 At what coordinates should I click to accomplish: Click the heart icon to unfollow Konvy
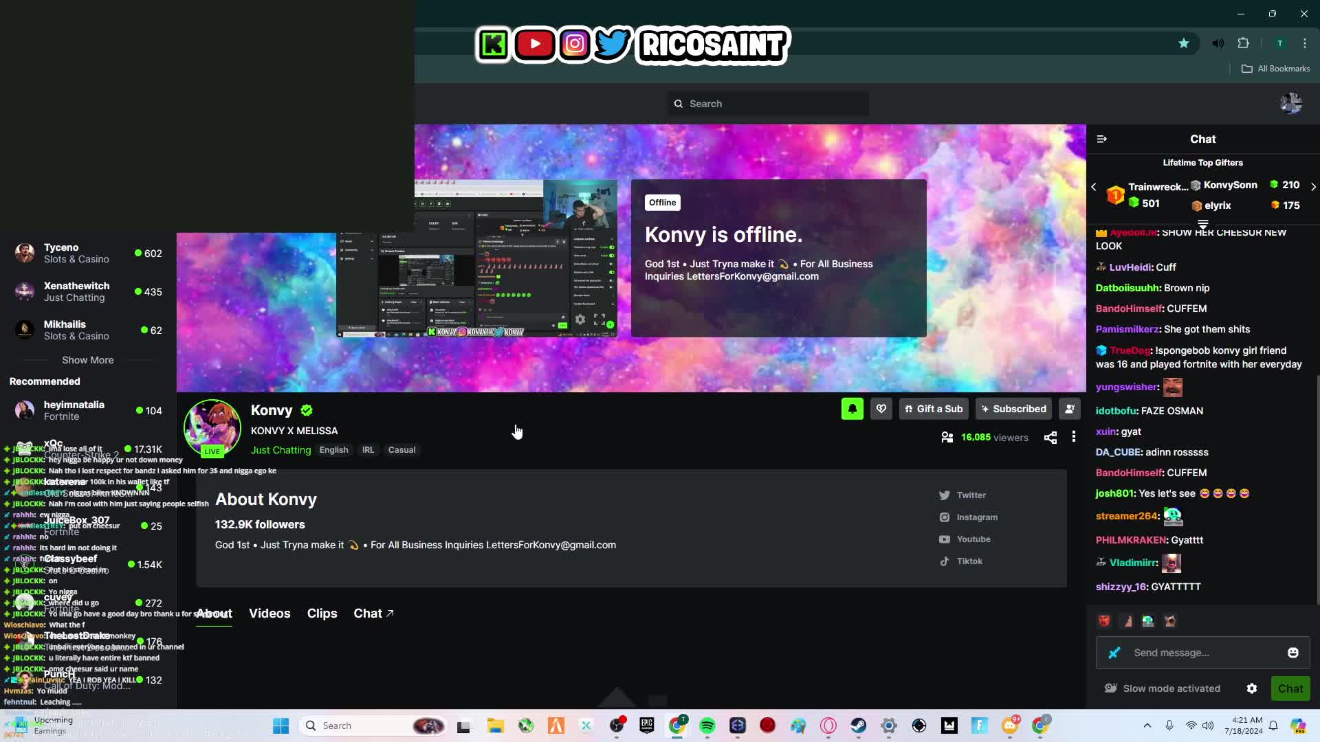(881, 409)
